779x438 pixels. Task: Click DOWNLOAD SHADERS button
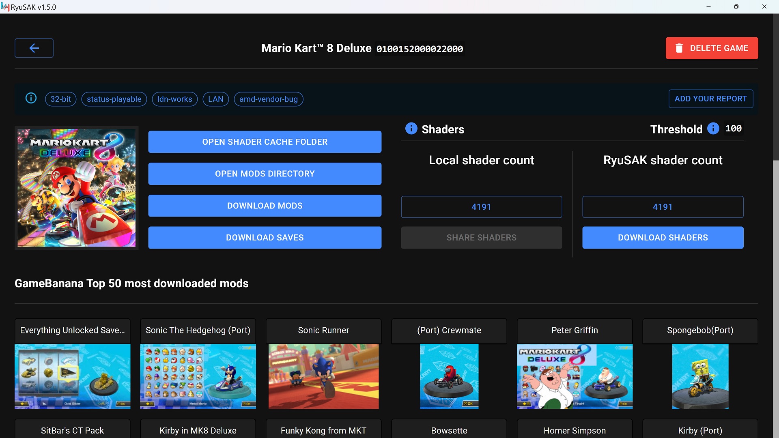[663, 237]
